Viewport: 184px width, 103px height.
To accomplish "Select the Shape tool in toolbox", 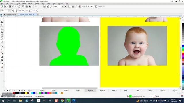I will pos(2,19).
